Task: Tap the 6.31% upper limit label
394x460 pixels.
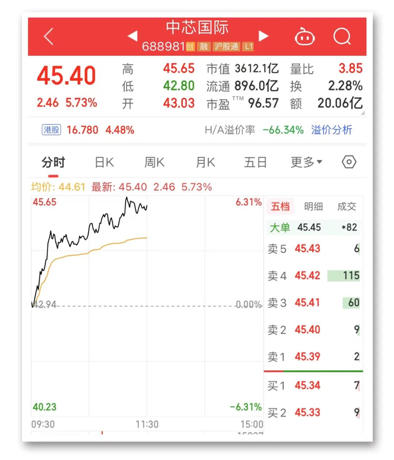Action: click(249, 202)
